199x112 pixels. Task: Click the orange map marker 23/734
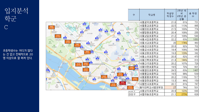78,65
